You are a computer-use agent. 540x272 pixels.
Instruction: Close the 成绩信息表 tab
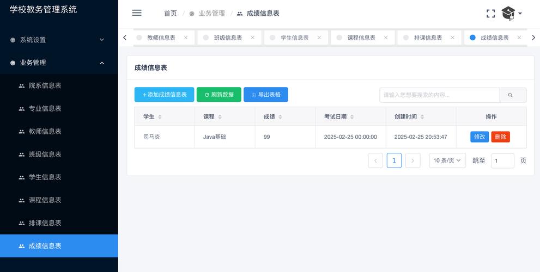pyautogui.click(x=519, y=38)
